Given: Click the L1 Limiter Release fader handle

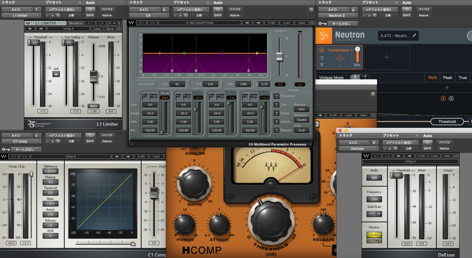Looking at the screenshot, I should pos(93,76).
